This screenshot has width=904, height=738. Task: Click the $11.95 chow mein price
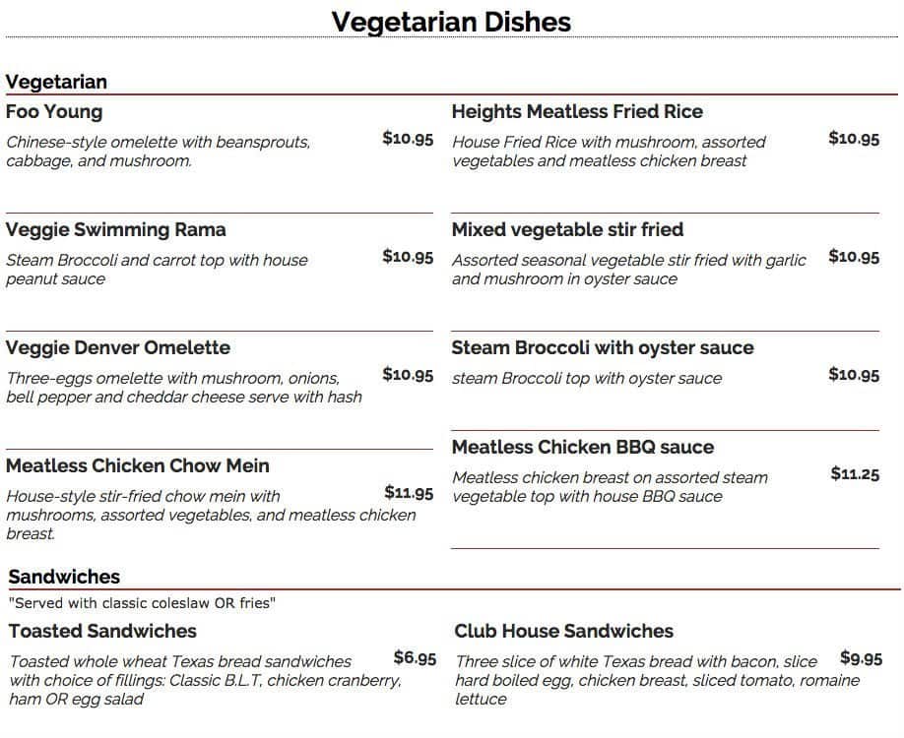(x=409, y=493)
